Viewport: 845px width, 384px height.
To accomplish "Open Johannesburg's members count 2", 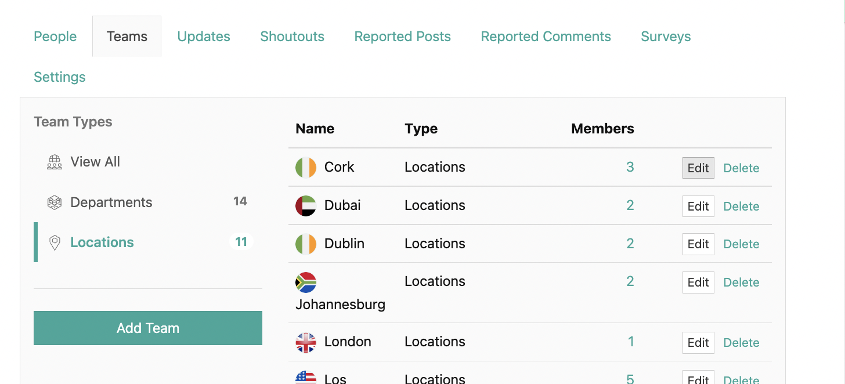I will click(x=630, y=281).
